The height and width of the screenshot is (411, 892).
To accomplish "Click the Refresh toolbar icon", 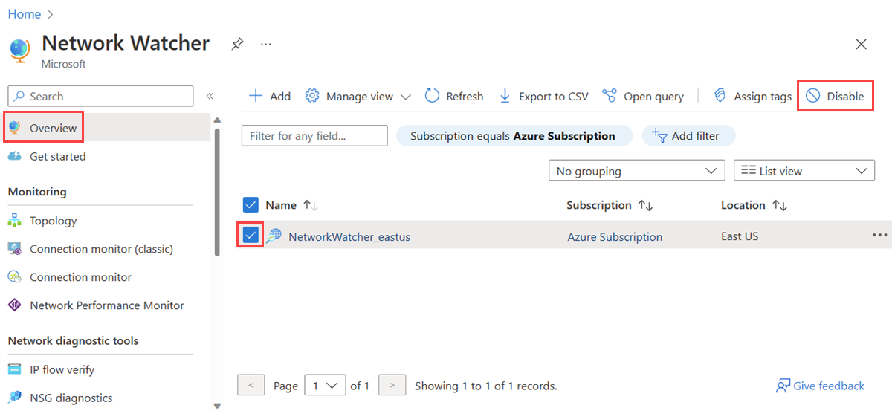I will coord(433,96).
